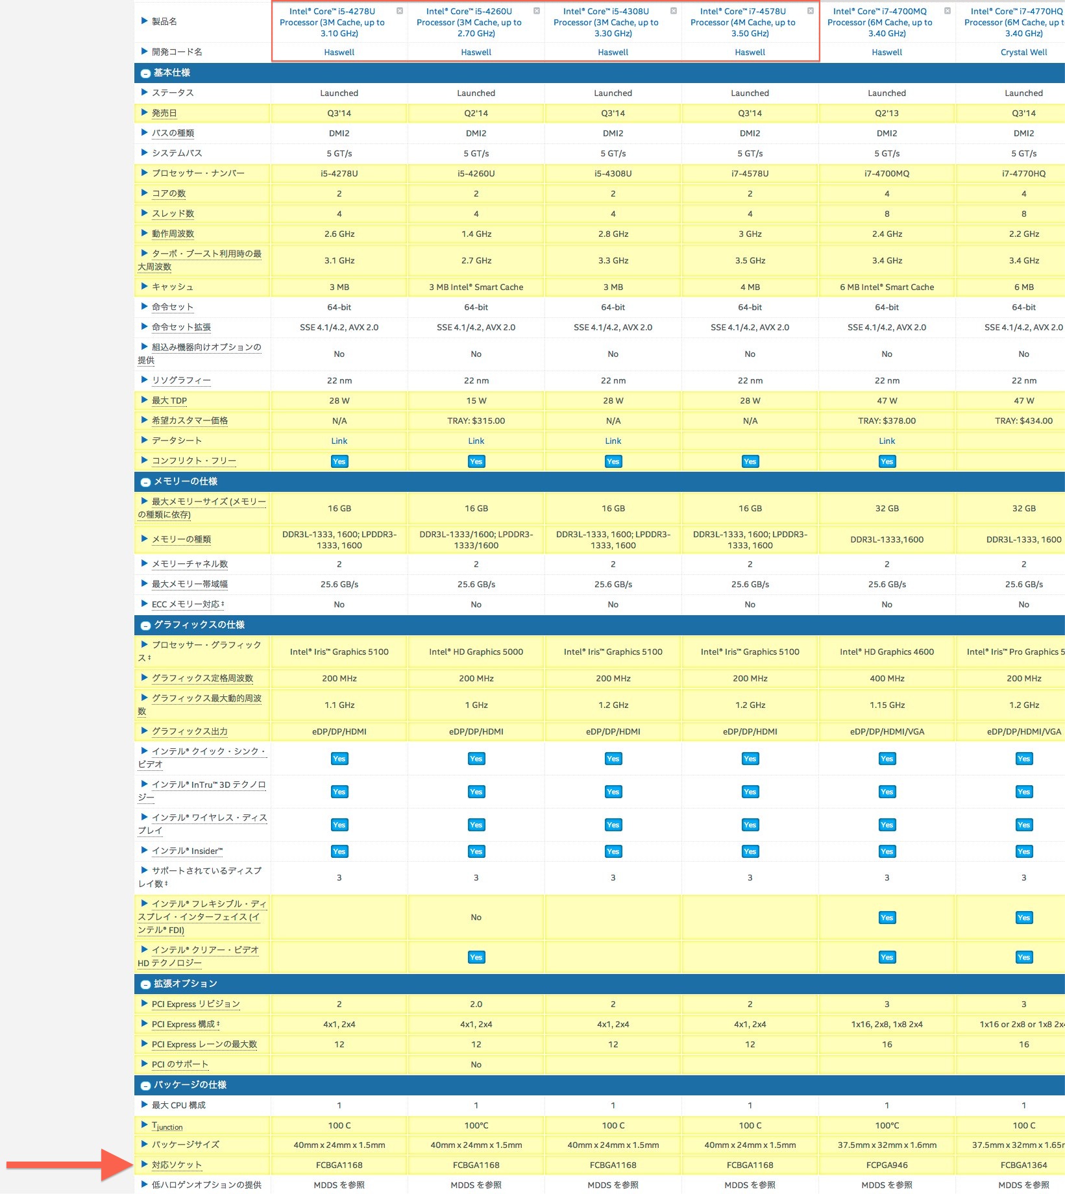The width and height of the screenshot is (1065, 1194).
Task: Click the PCI Express レーンの最大数 row label
Action: pyautogui.click(x=204, y=1044)
